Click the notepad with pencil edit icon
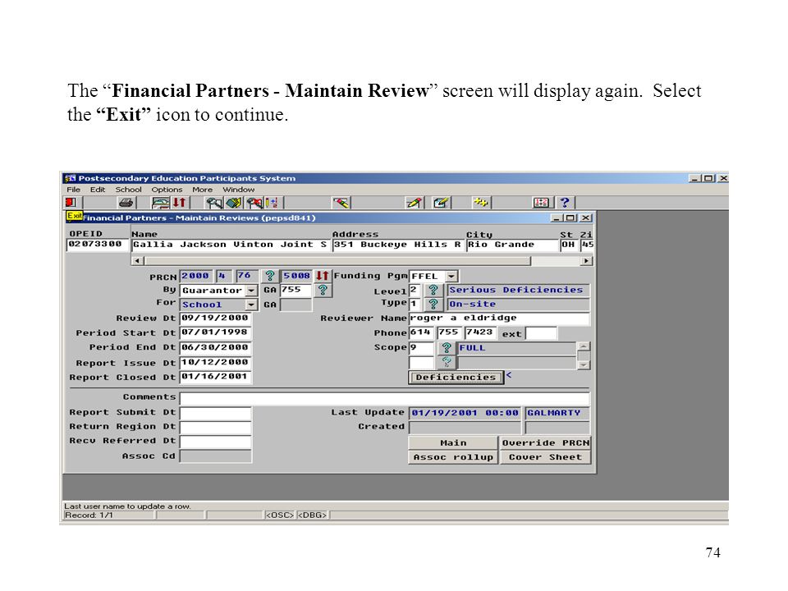 [x=441, y=203]
